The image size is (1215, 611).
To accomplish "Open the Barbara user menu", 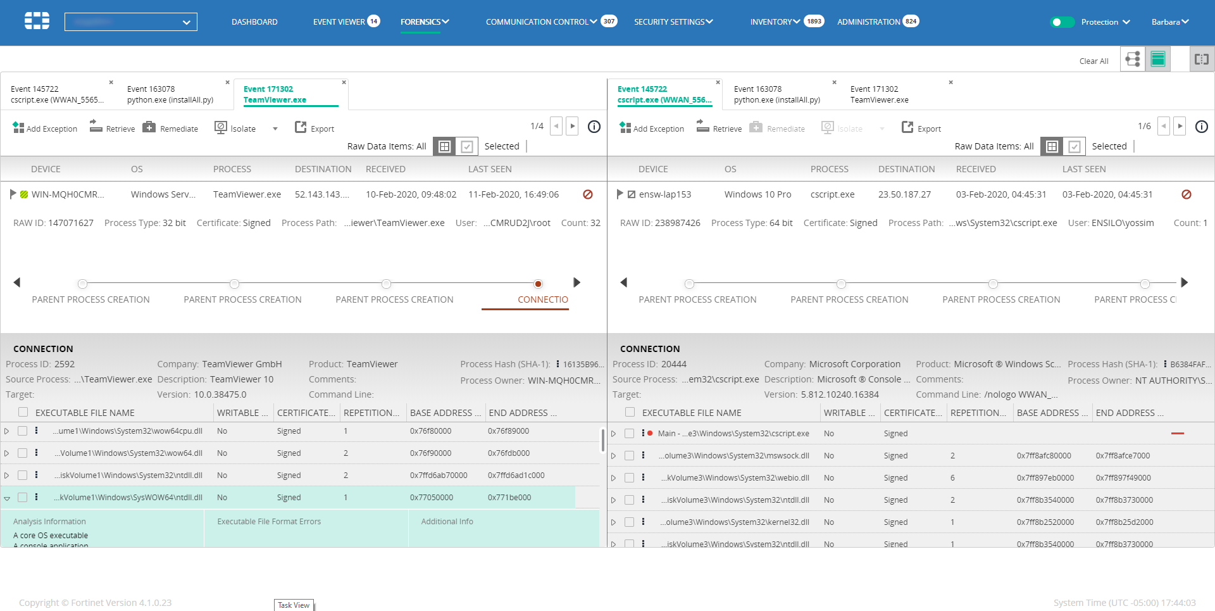I will click(x=1170, y=22).
